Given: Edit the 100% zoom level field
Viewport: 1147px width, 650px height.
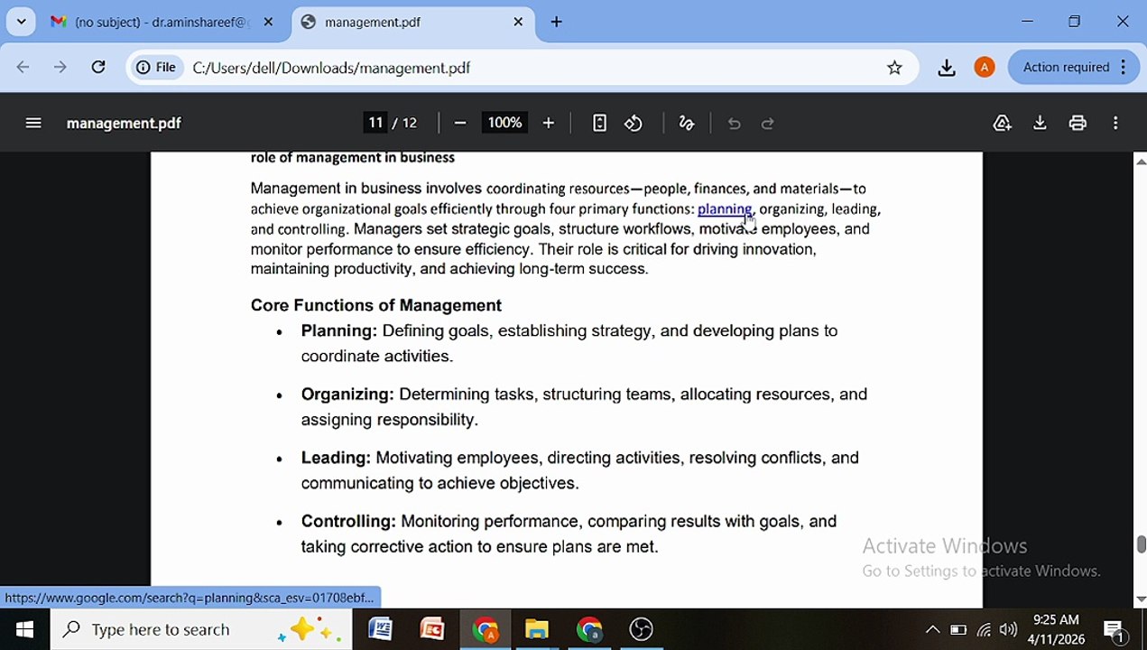Looking at the screenshot, I should click(x=504, y=123).
